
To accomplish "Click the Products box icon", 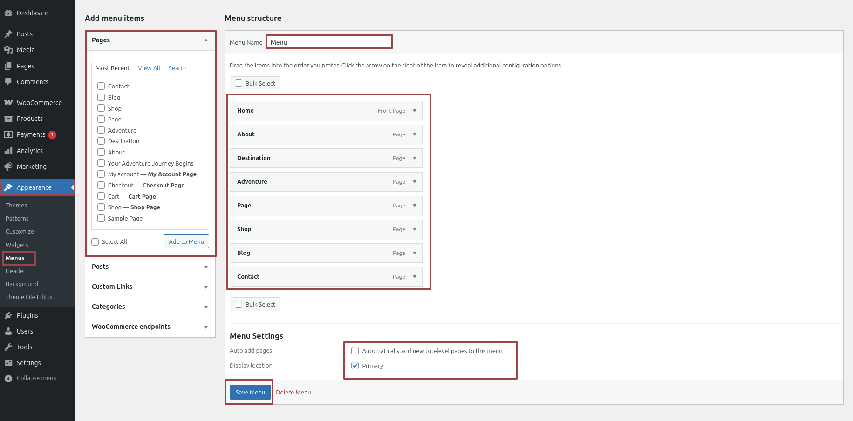I will click(x=8, y=119).
